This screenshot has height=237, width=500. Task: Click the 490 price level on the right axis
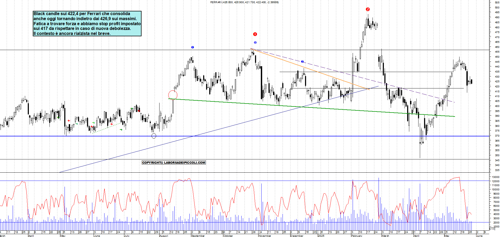[x=497, y=17]
